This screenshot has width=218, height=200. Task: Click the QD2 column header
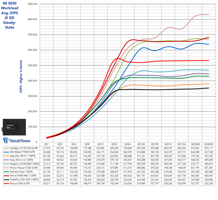pyautogui.click(x=60, y=144)
